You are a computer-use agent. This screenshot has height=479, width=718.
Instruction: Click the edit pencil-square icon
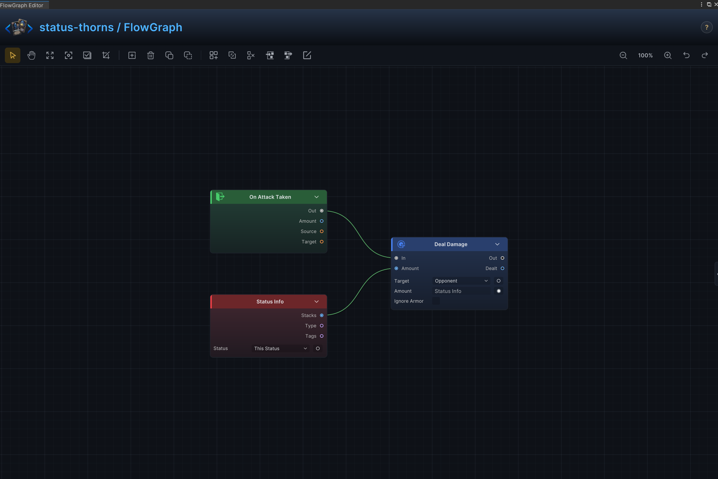tap(307, 55)
